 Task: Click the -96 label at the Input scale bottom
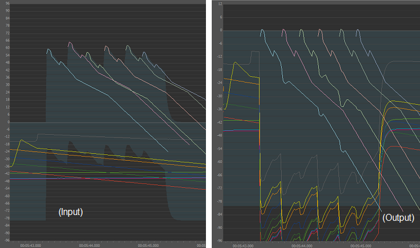[6, 240]
